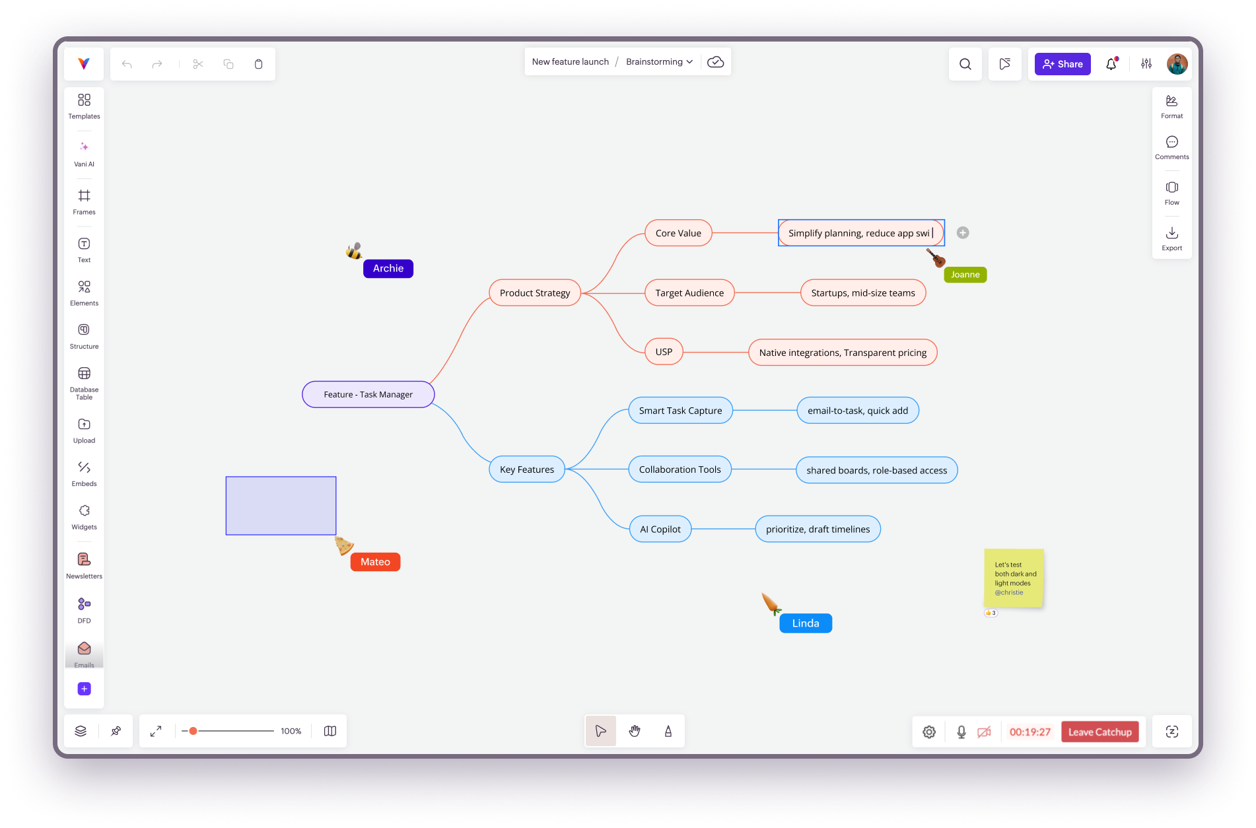Select the Key Features node
The height and width of the screenshot is (828, 1256).
(527, 469)
